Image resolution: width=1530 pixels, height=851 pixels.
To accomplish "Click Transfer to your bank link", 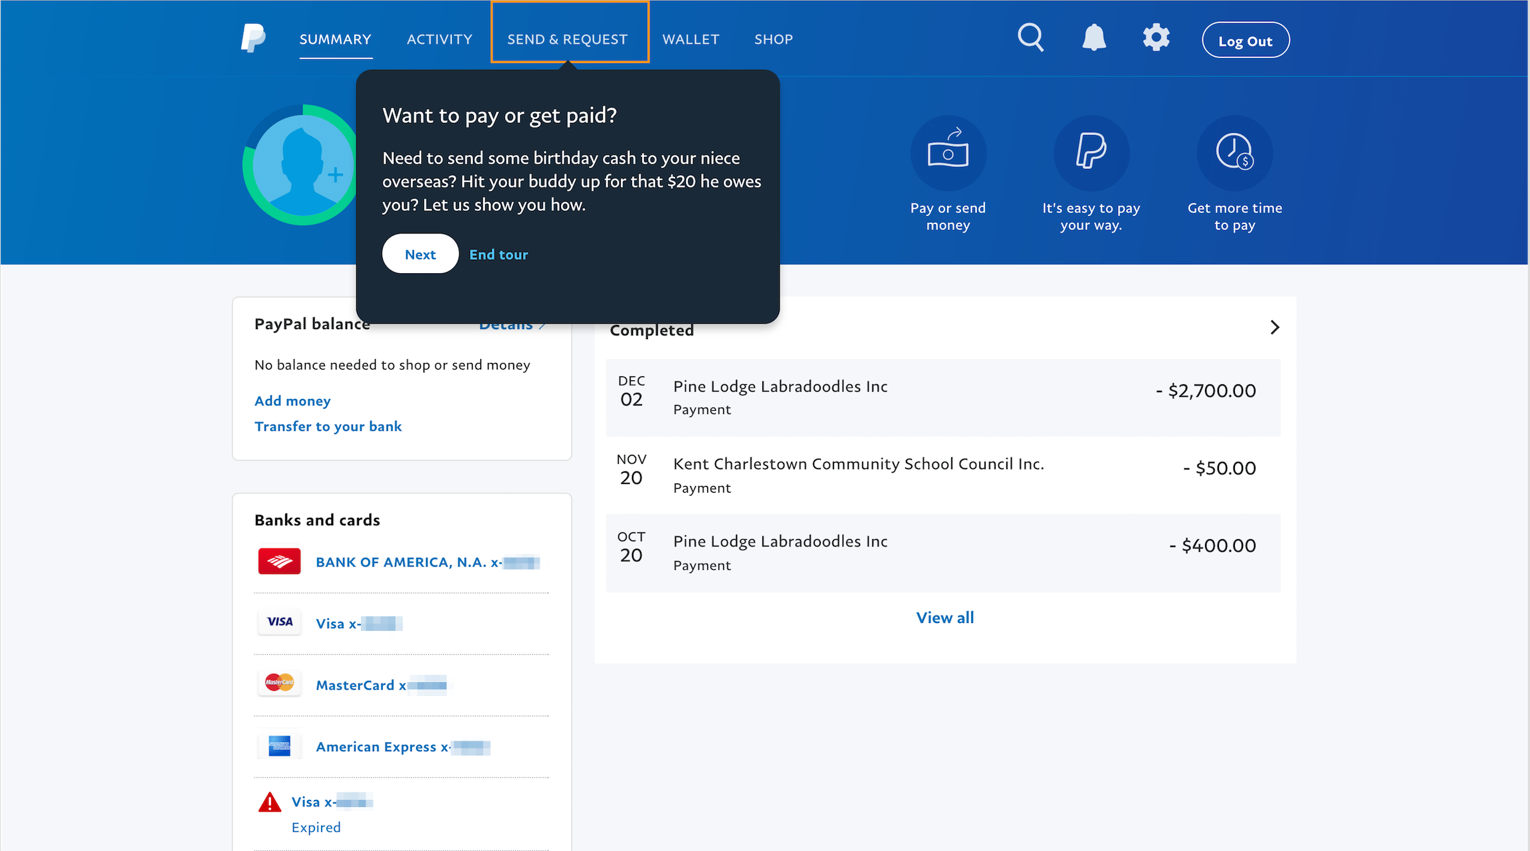I will [328, 426].
